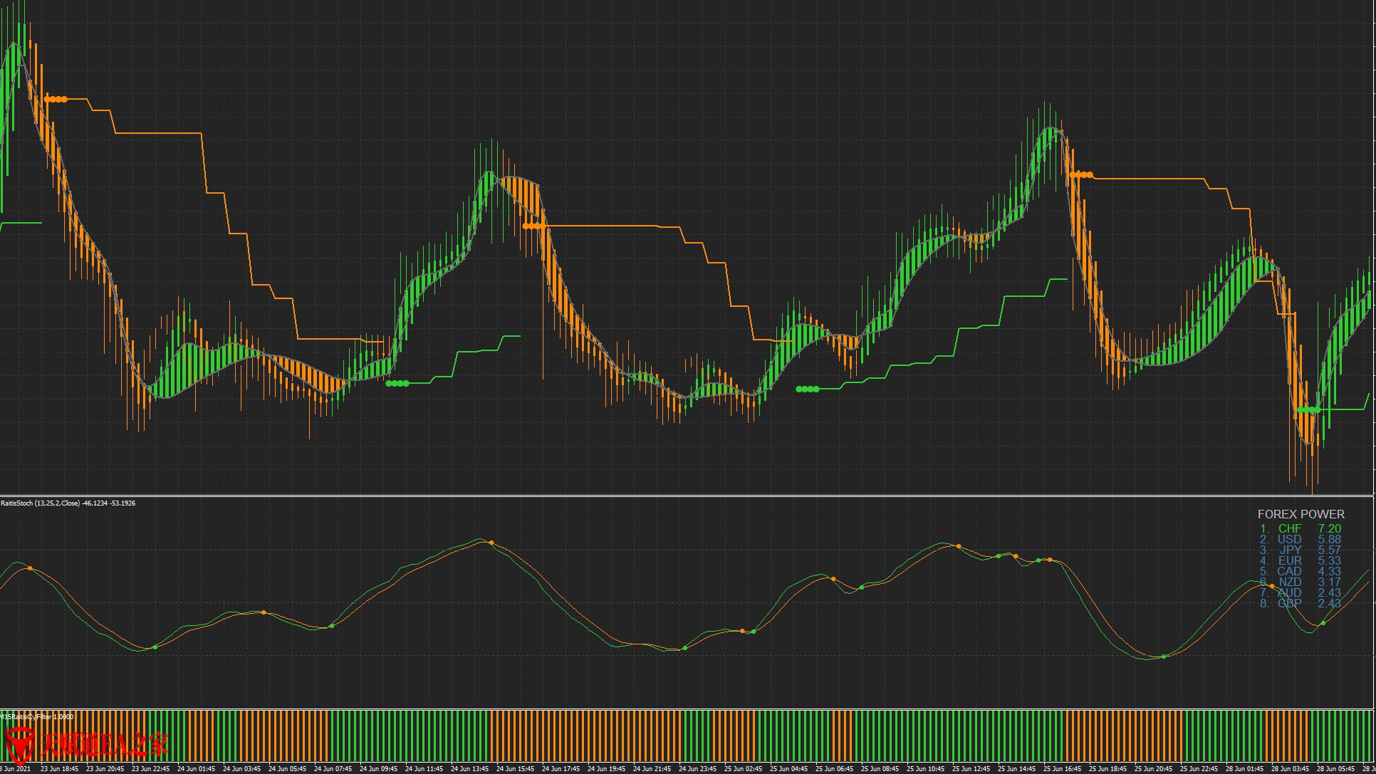Click the FOREX POWER heading

click(1301, 514)
